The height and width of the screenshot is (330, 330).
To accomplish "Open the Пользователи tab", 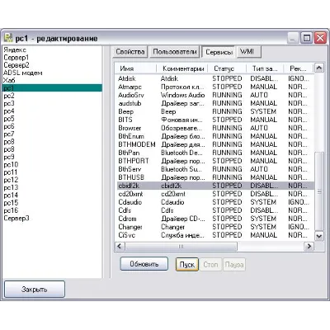I will click(175, 52).
